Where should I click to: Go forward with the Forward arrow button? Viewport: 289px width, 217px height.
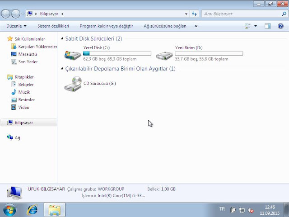tap(16, 14)
